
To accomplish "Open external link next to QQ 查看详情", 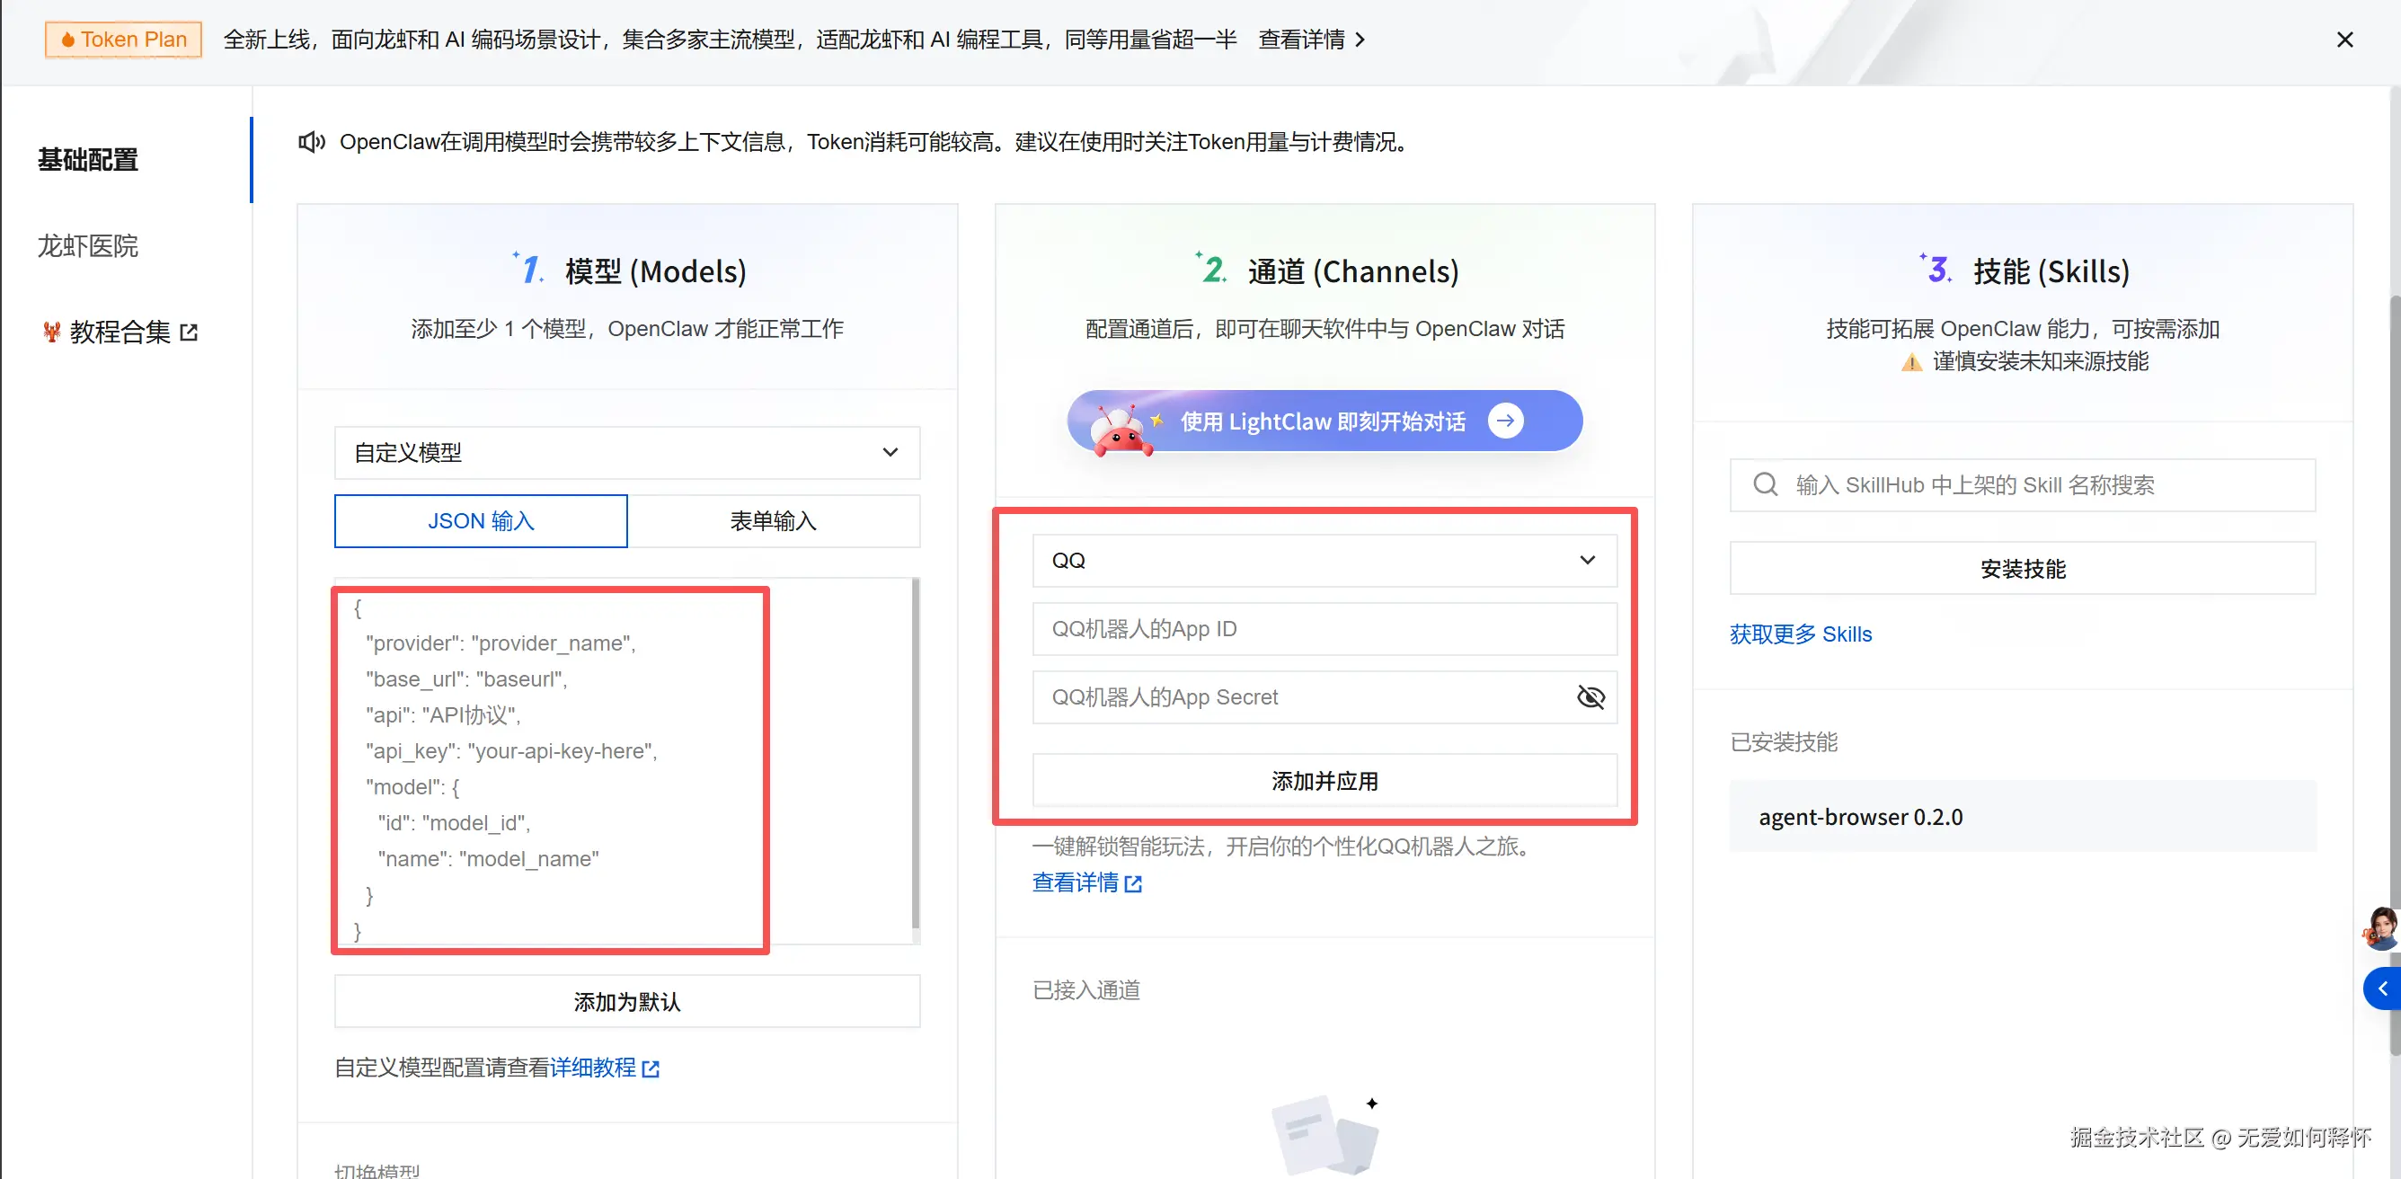I will 1132,883.
